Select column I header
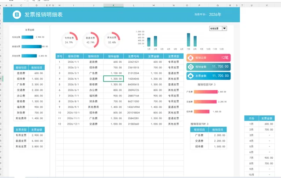 tap(73, 5)
